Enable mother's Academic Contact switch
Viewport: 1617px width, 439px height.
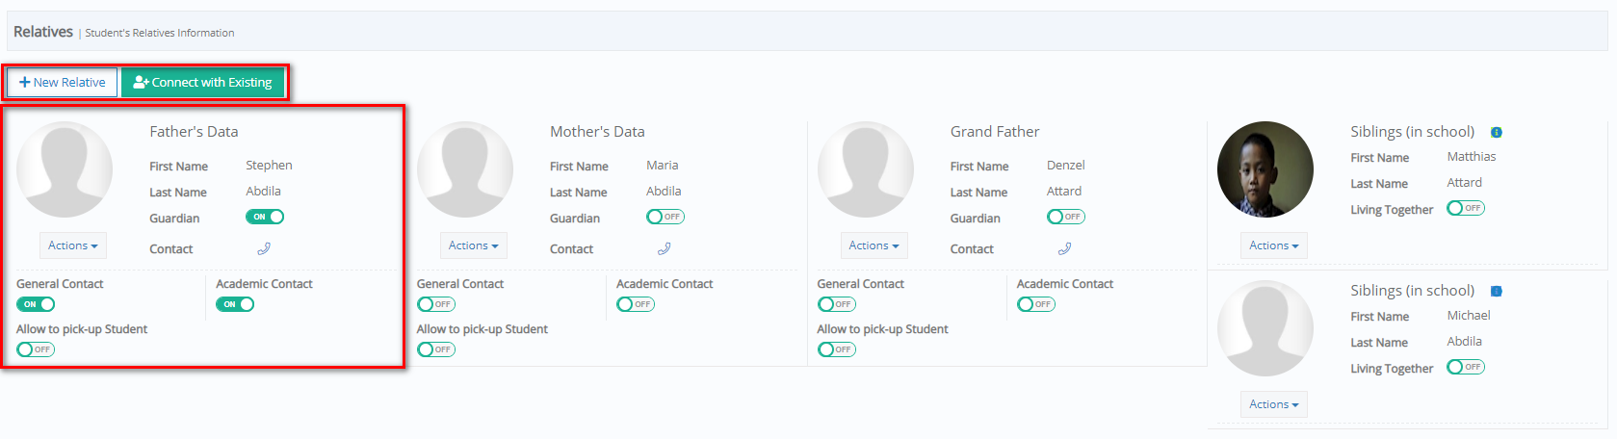click(x=636, y=304)
